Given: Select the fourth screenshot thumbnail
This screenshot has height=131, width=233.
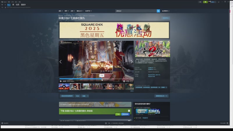Looking at the screenshot, I should coord(98,86).
